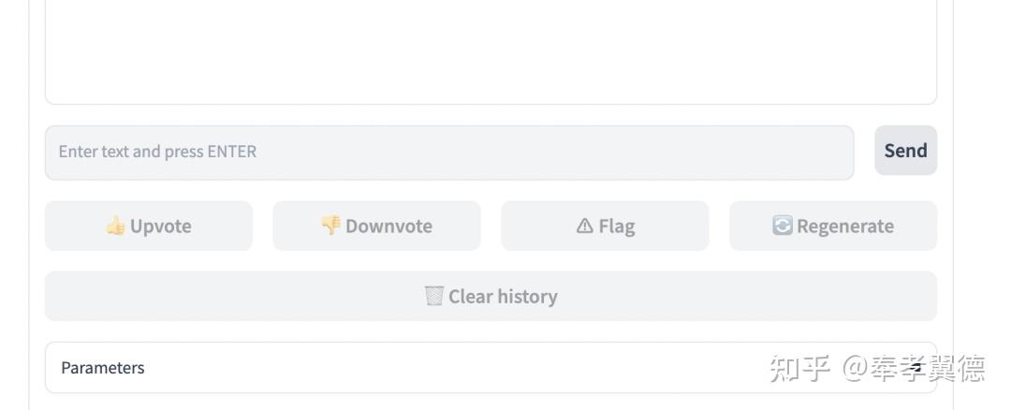Open the Parameters accordion by its label

click(103, 368)
